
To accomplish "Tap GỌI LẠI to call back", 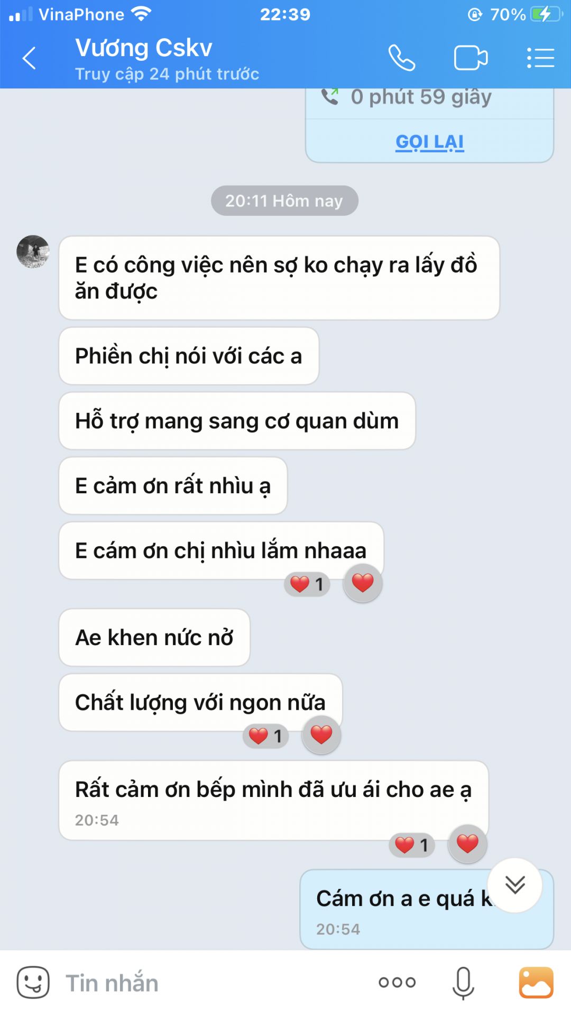I will [x=430, y=142].
